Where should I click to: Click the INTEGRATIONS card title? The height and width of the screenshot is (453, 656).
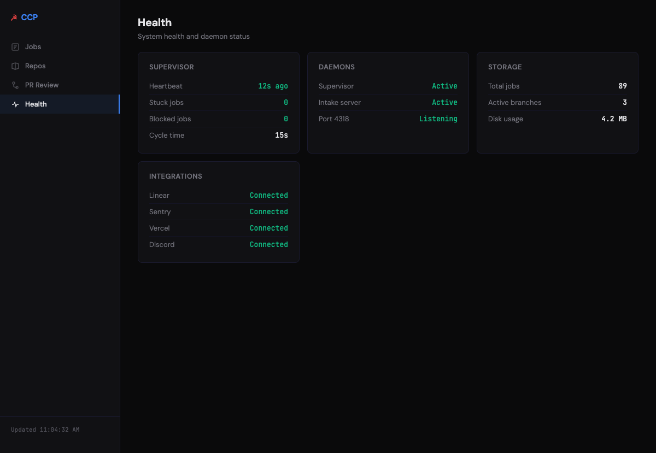pyautogui.click(x=175, y=177)
